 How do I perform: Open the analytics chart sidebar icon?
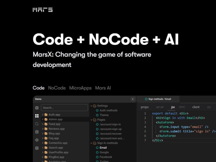[37, 132]
